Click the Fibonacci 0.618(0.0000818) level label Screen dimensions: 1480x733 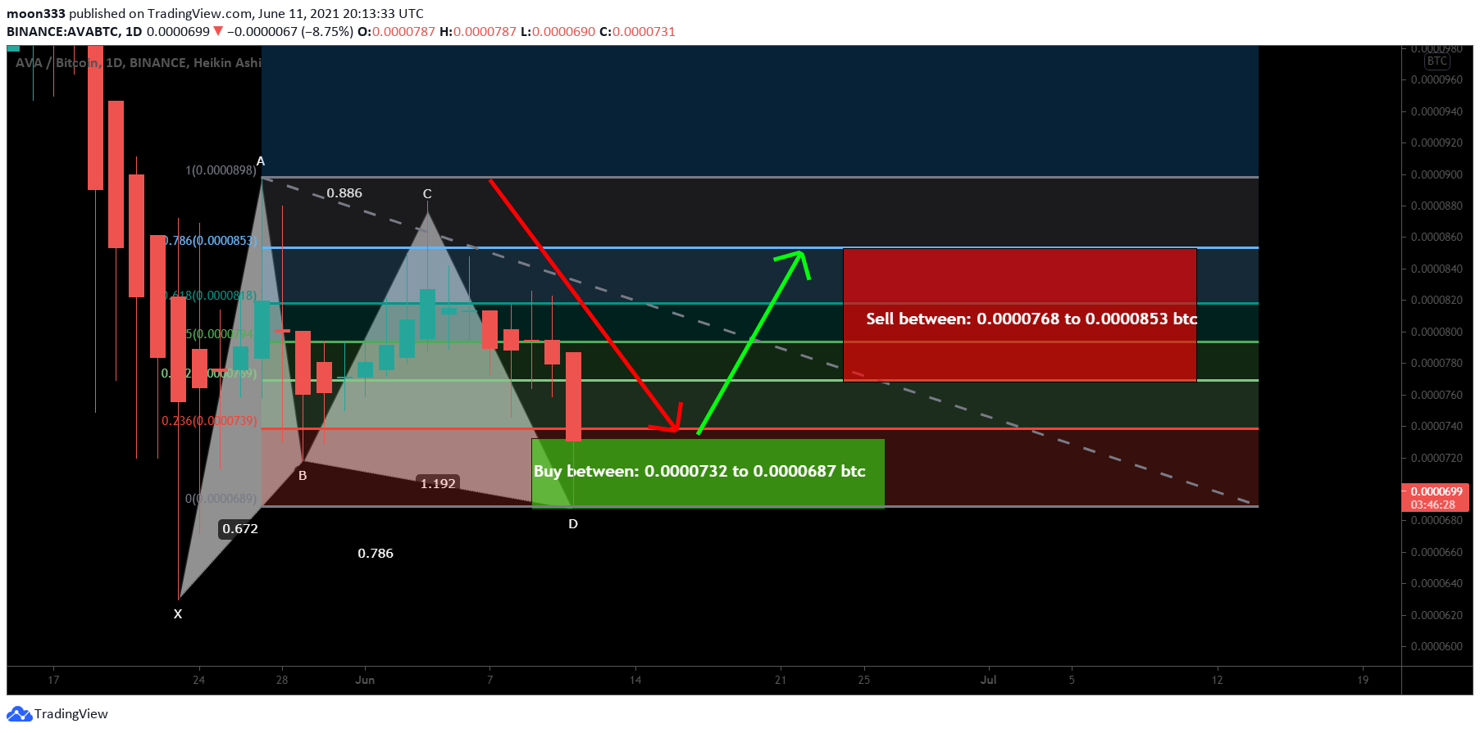pyautogui.click(x=211, y=296)
